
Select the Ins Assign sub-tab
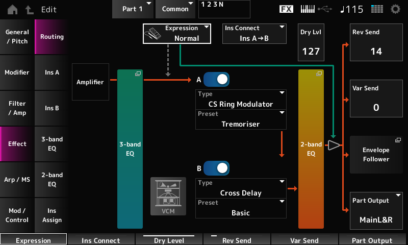(x=52, y=215)
